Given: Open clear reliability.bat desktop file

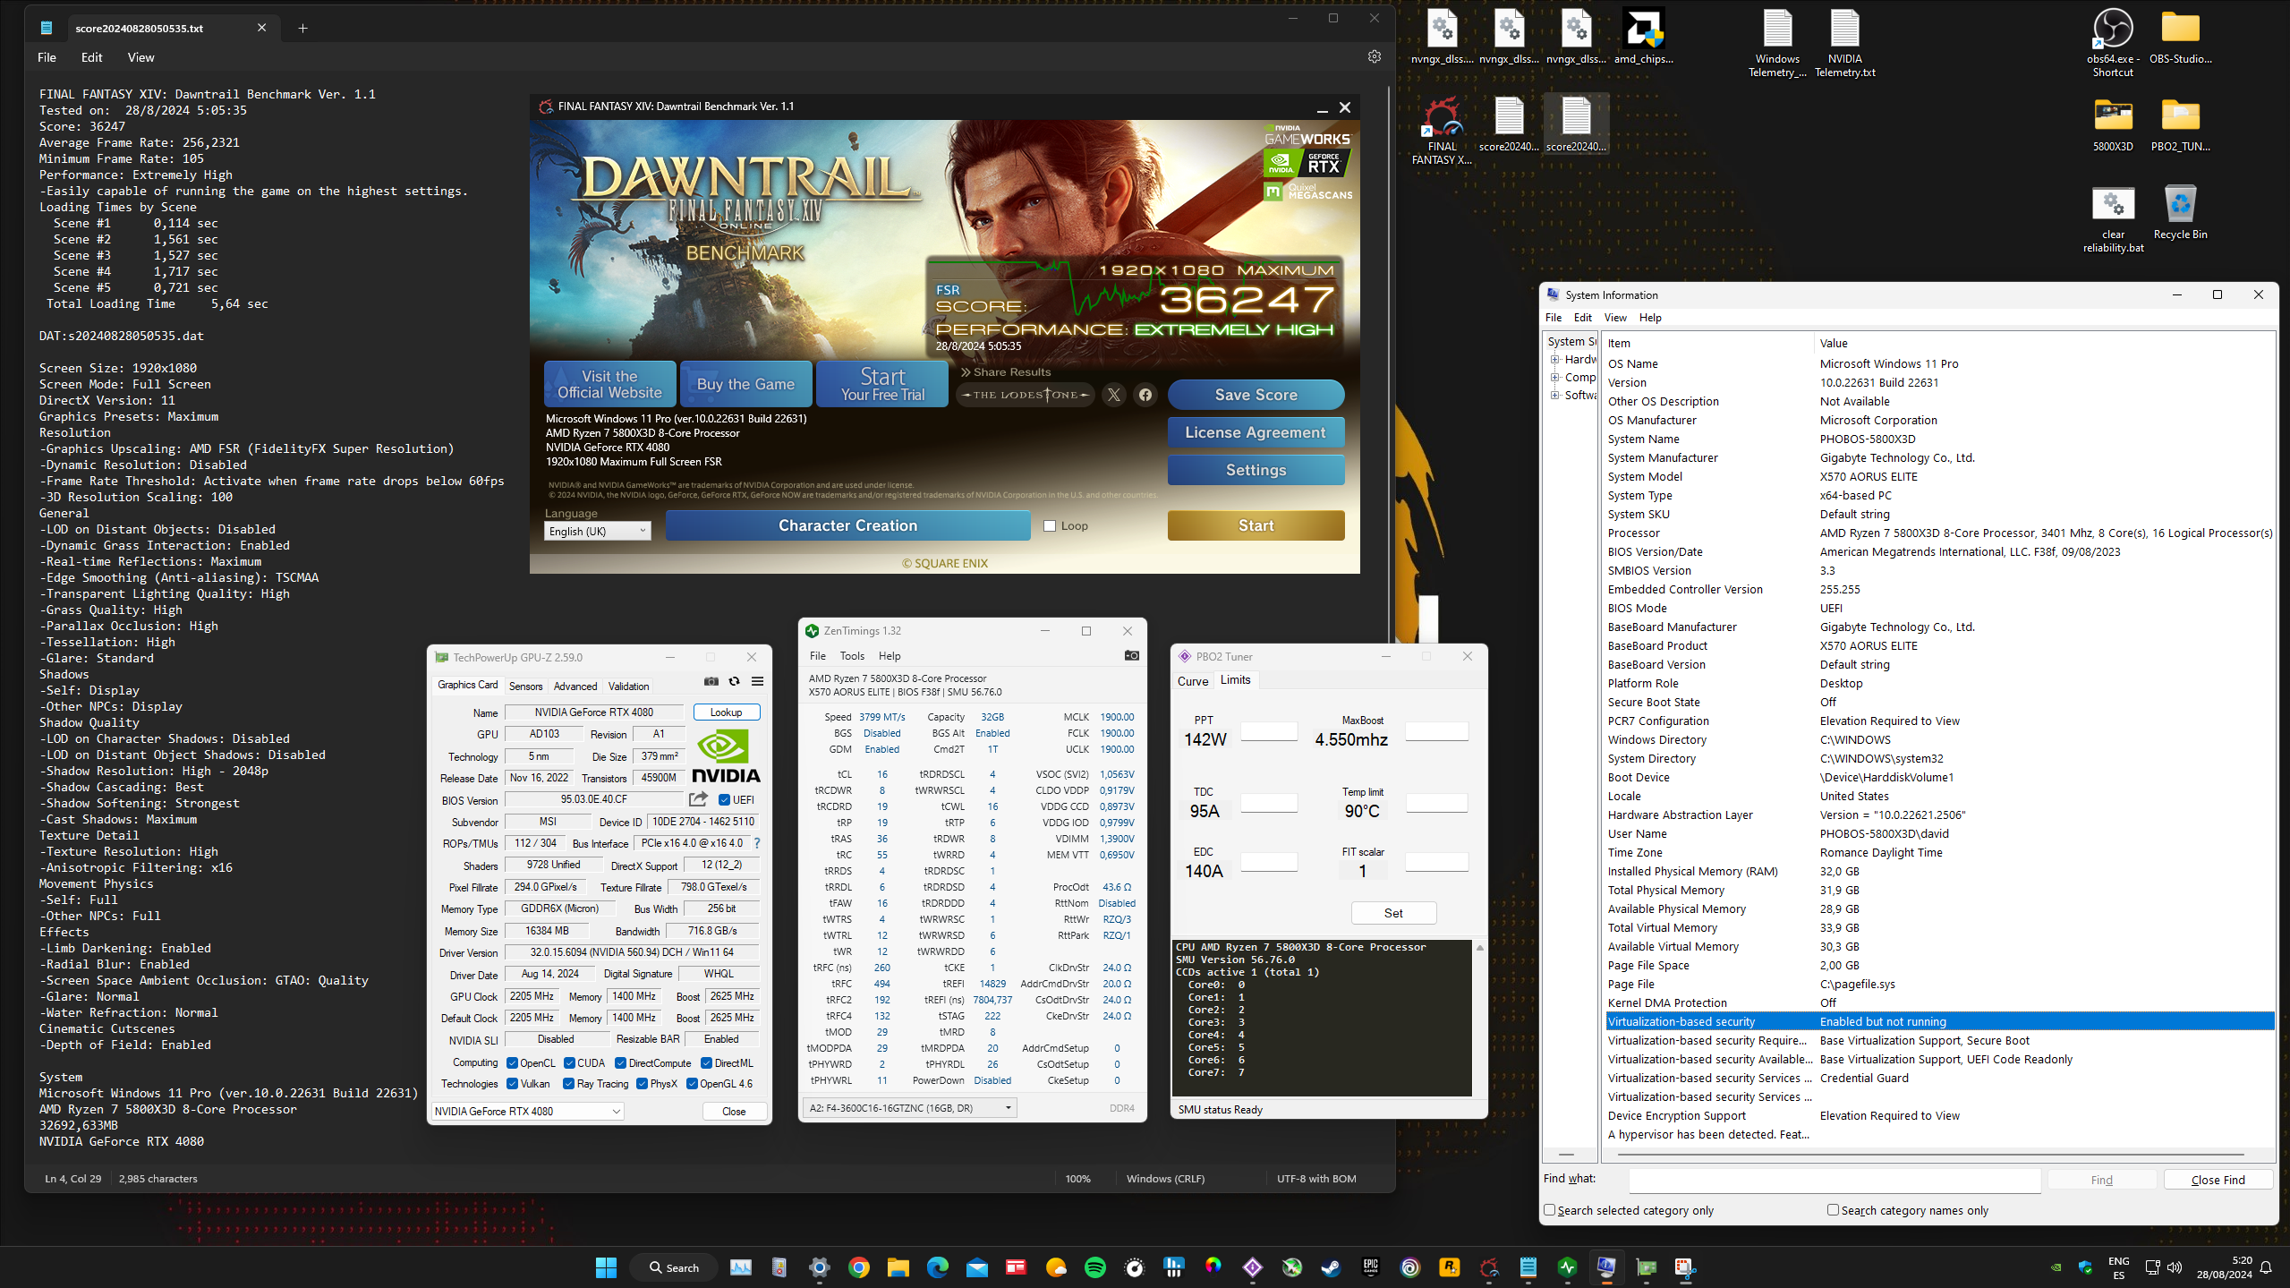Looking at the screenshot, I should coord(2113,219).
